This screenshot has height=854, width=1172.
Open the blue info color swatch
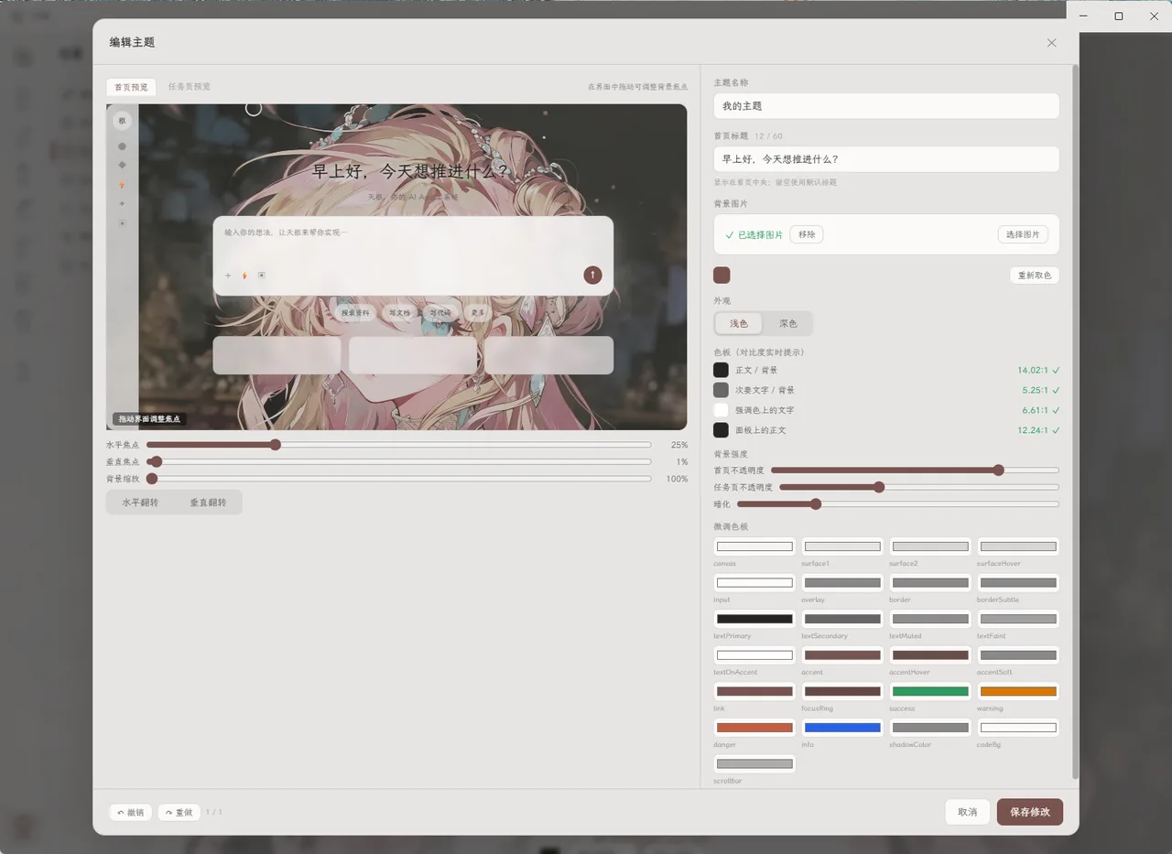842,728
